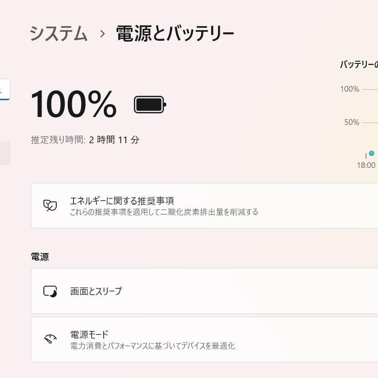This screenshot has width=378, height=378.
Task: Click the 電源 section header
Action: [40, 257]
